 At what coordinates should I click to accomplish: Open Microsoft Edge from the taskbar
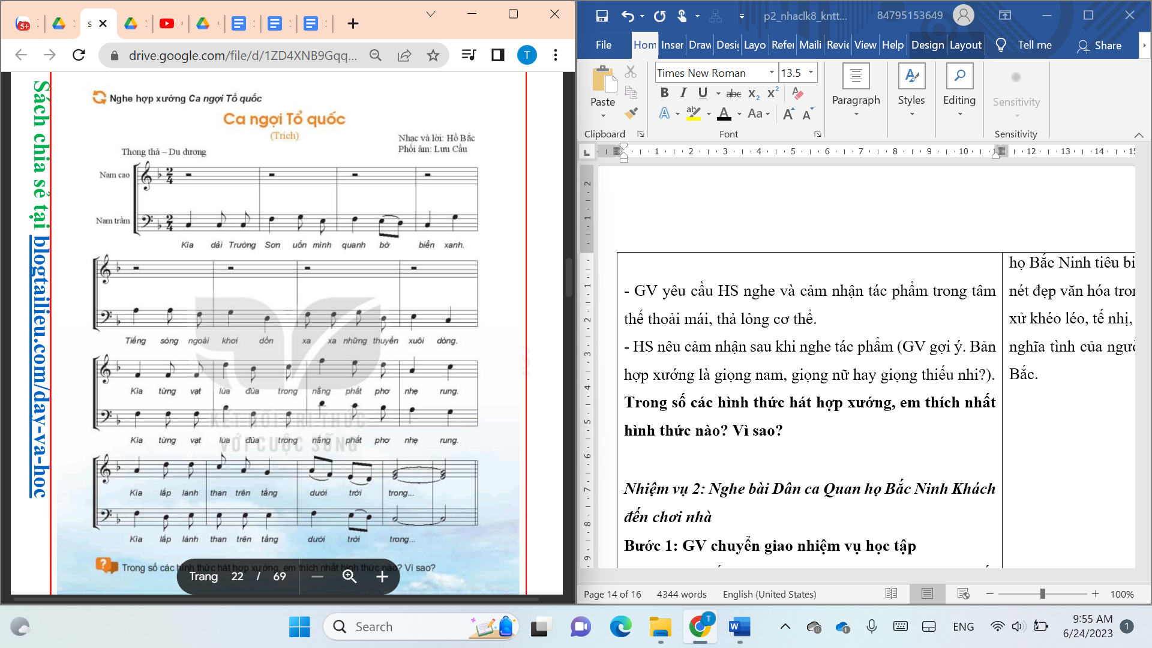point(620,627)
